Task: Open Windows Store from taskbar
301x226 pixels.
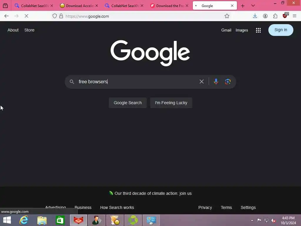Action: (60, 220)
